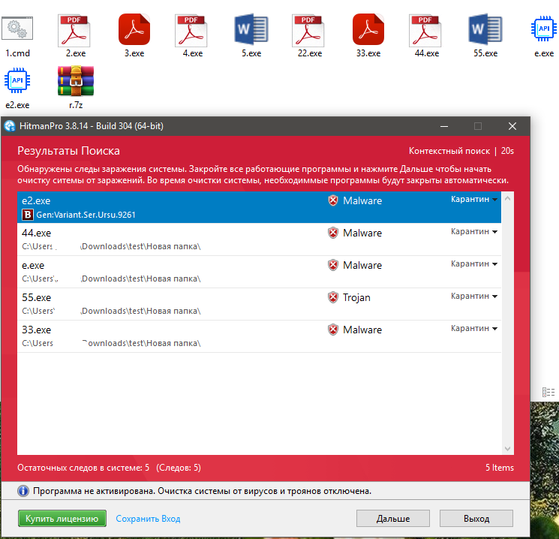Click the 20s scan time text
Viewport: 559px width, 539px height.
(x=507, y=151)
